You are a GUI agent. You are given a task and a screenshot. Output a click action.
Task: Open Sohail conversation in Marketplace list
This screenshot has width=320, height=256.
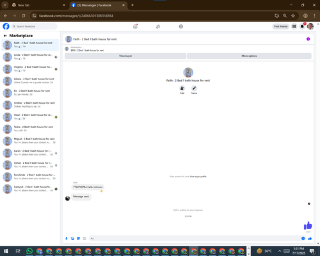(30, 164)
